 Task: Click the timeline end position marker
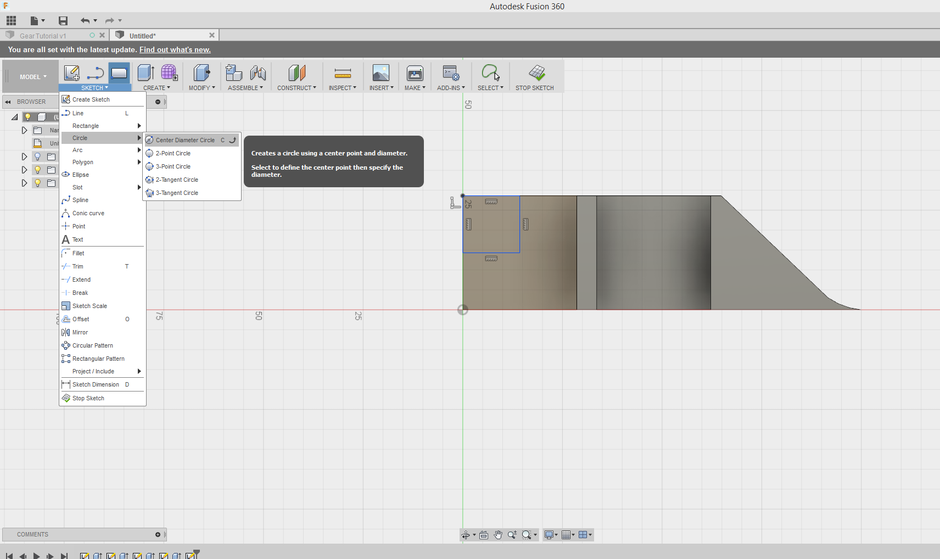click(x=196, y=553)
